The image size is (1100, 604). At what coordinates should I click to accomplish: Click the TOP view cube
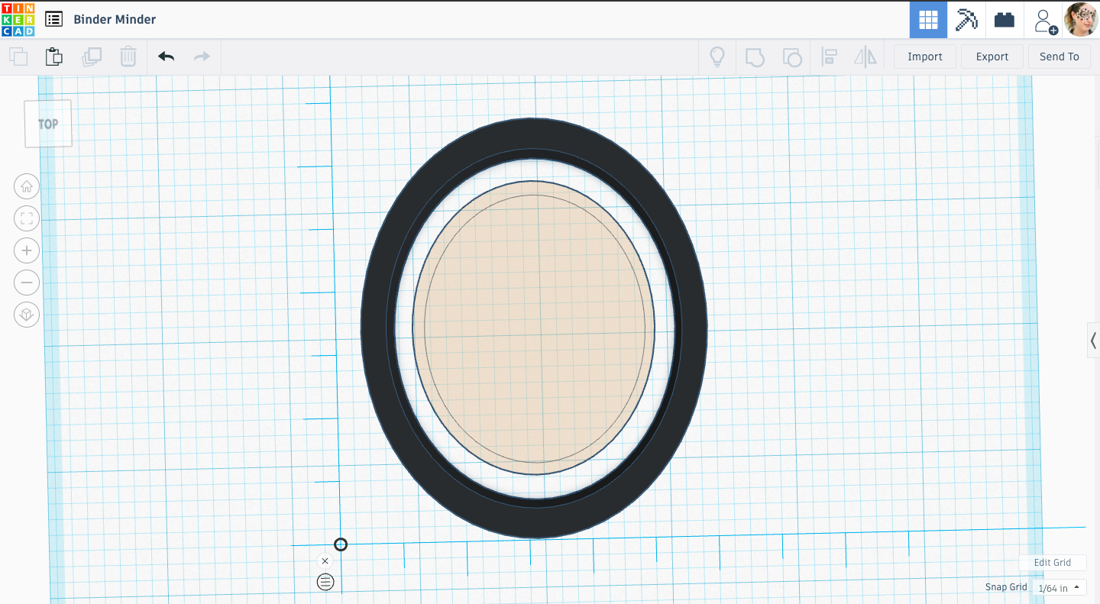pos(48,124)
